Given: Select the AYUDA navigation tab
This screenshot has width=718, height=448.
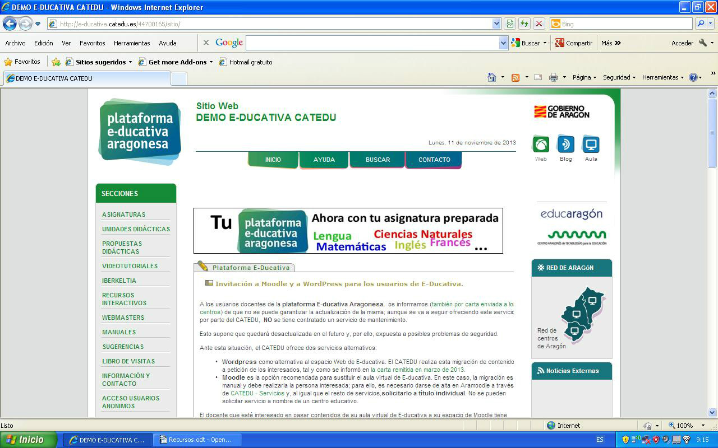Looking at the screenshot, I should point(324,160).
